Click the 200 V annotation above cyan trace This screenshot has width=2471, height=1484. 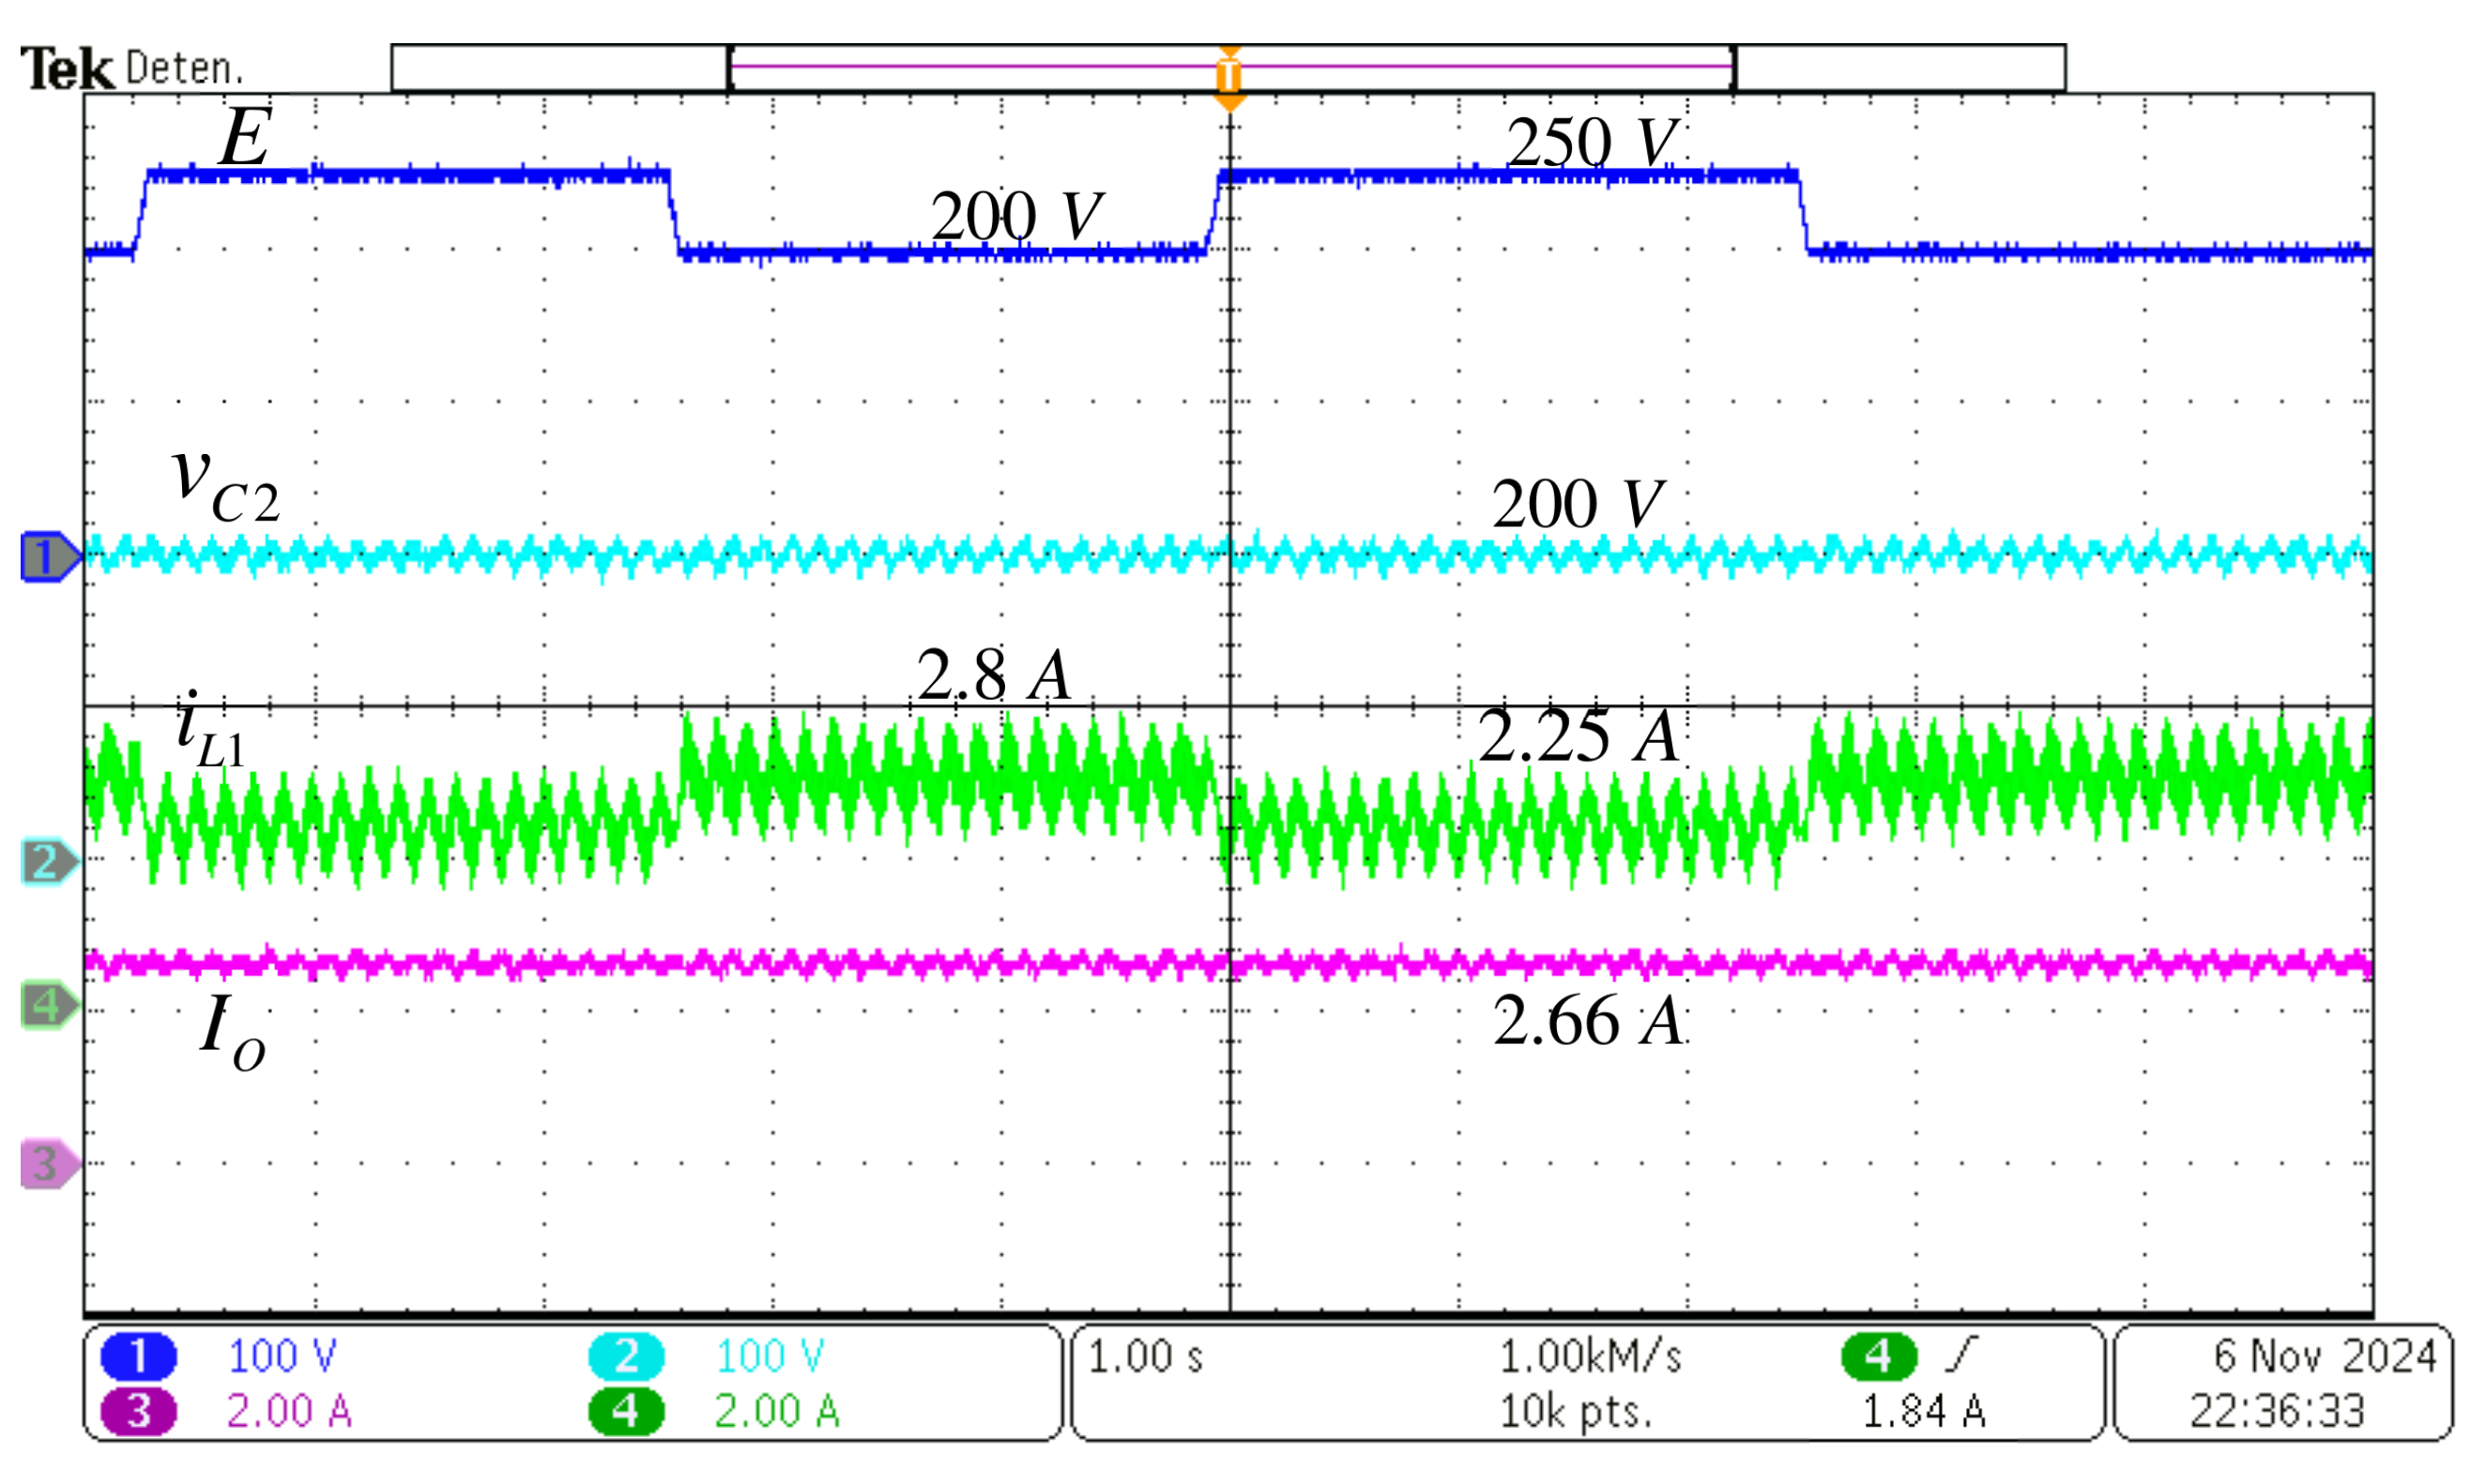click(1579, 503)
